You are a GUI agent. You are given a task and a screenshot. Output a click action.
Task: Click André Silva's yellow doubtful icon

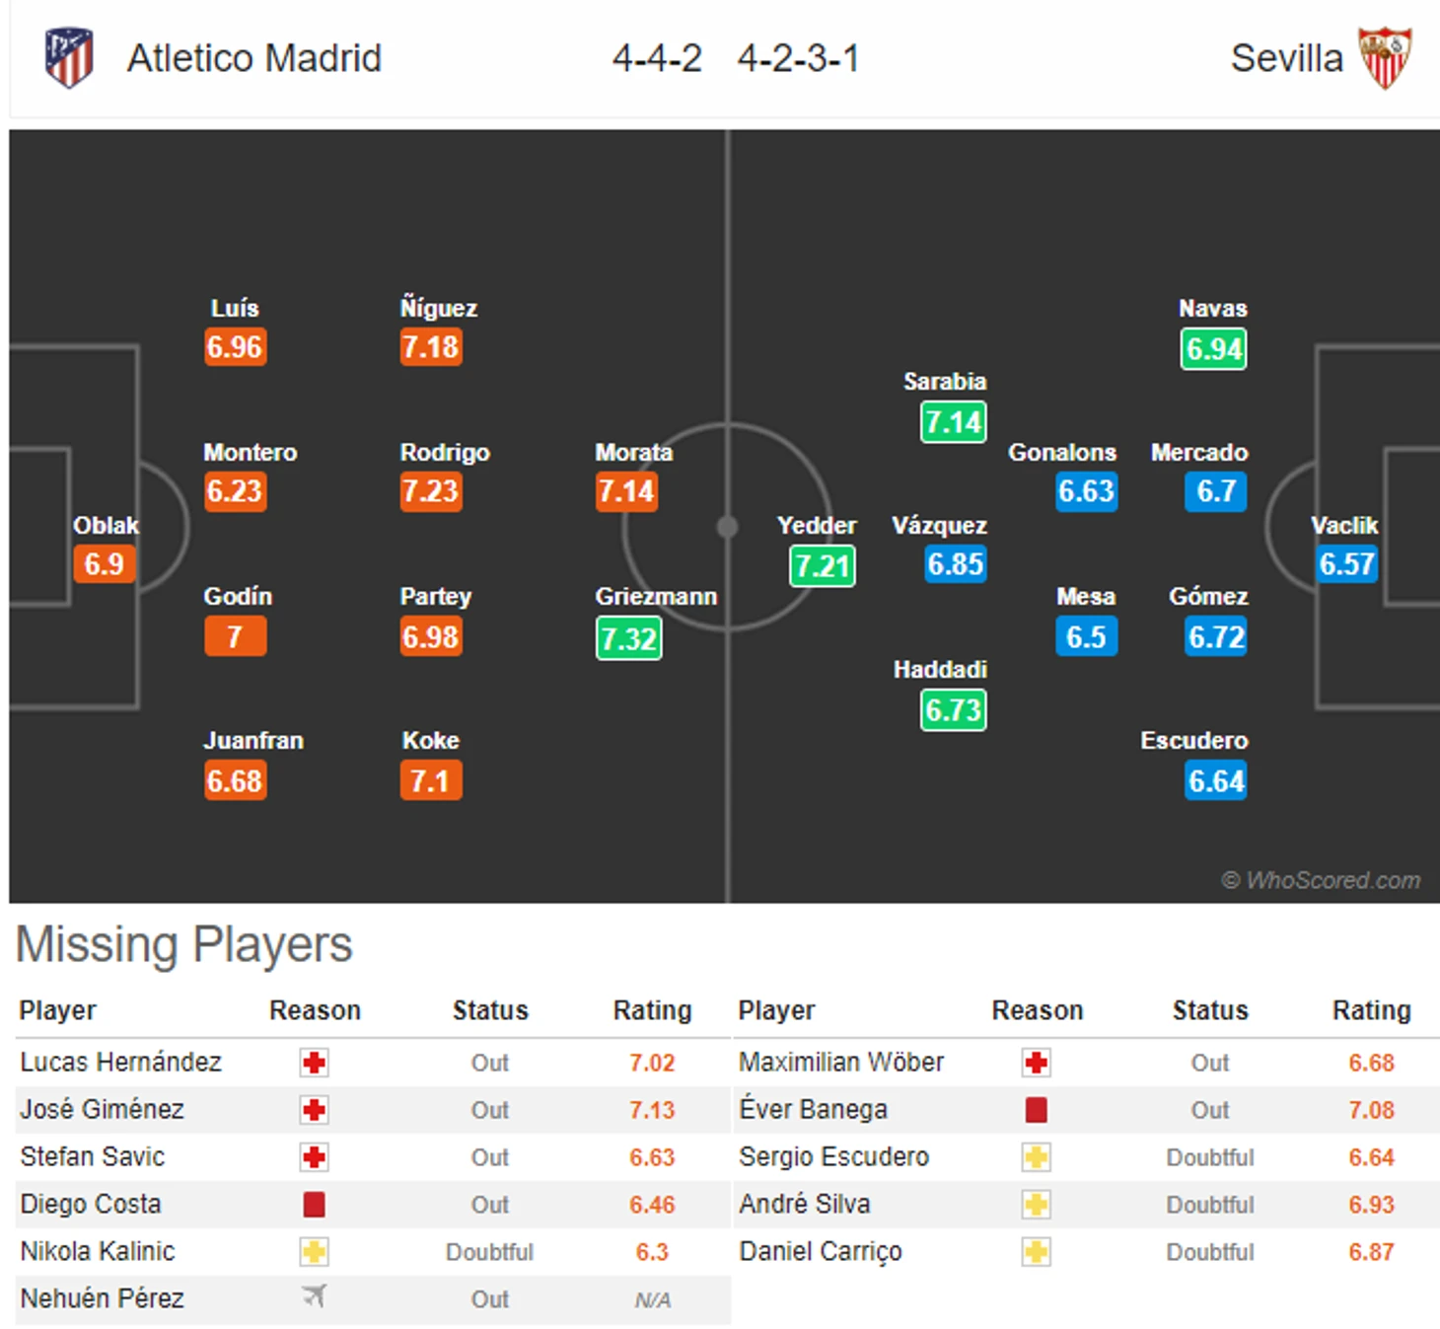[1036, 1205]
